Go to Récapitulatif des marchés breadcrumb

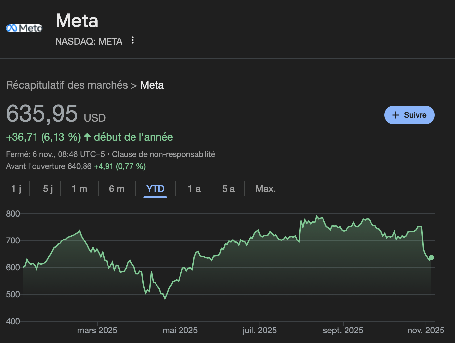(x=67, y=85)
